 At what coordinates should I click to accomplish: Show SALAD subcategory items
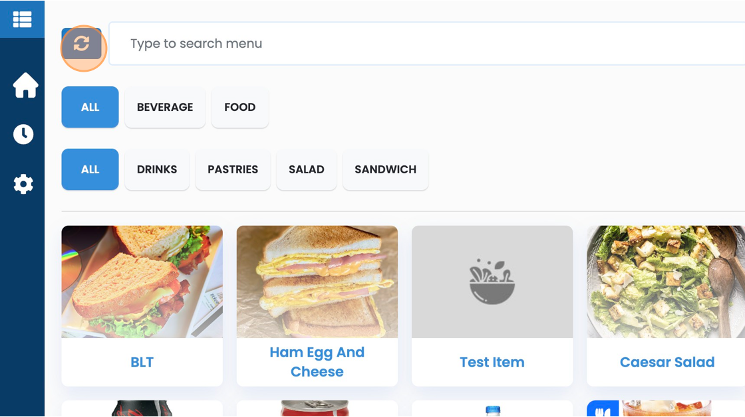pyautogui.click(x=307, y=169)
